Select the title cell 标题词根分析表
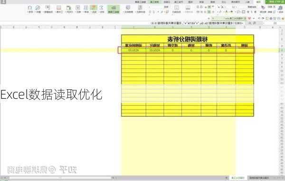The image size is (285, 181). (188, 39)
